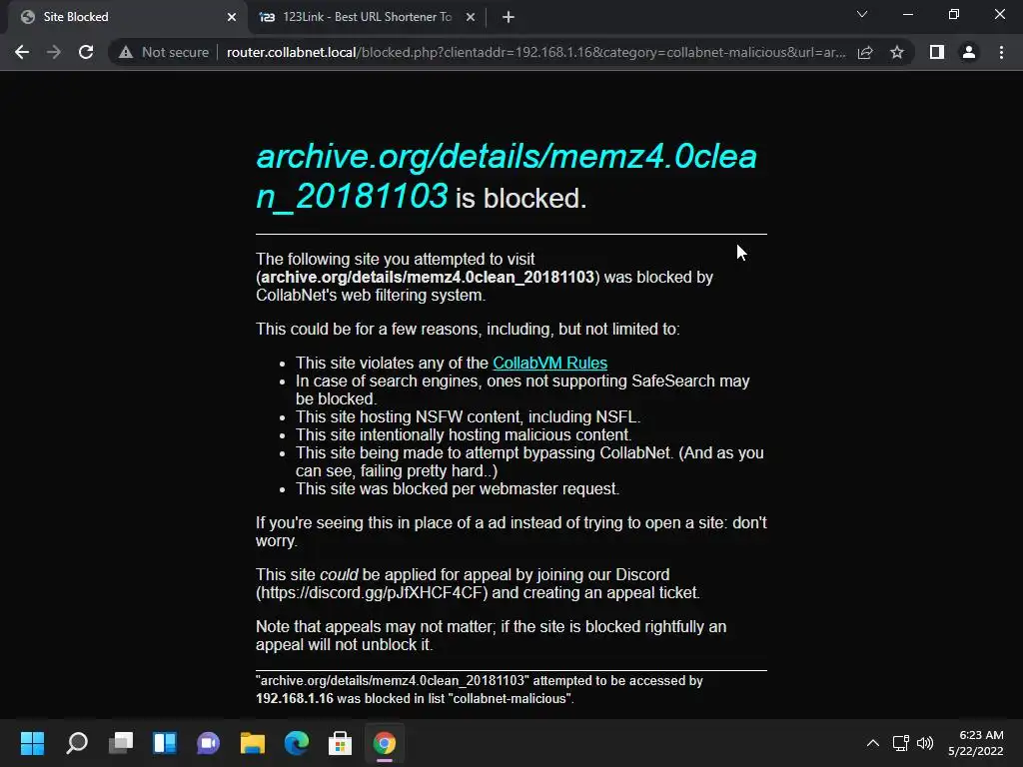Open Chrome's three-dot menu
1023x767 pixels.
[x=1001, y=52]
